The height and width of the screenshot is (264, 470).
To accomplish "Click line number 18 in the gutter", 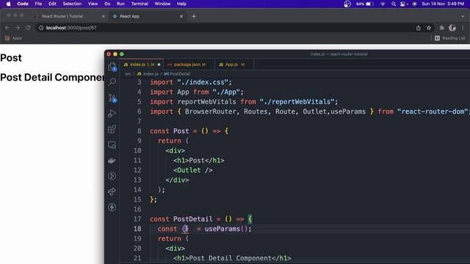I will [137, 229].
